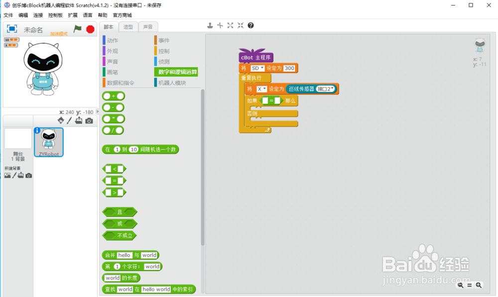Click the zoom equals control at bottom right
Image resolution: width=498 pixels, height=297 pixels.
[469, 285]
